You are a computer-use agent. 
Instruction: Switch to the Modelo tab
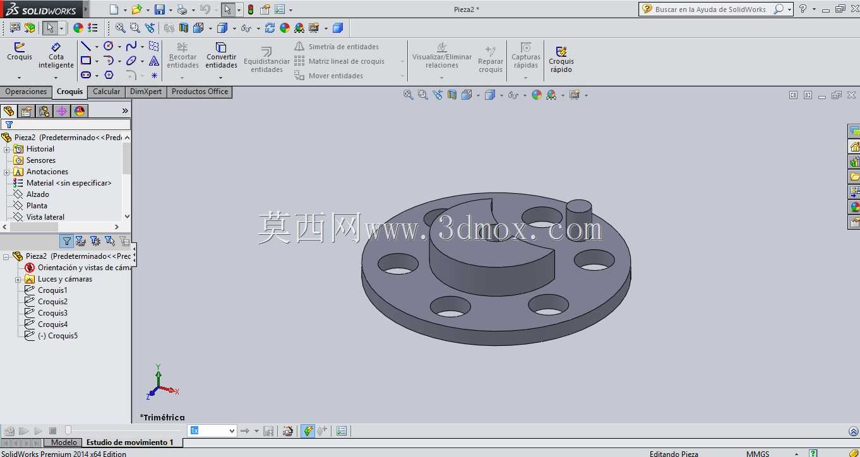pos(64,442)
